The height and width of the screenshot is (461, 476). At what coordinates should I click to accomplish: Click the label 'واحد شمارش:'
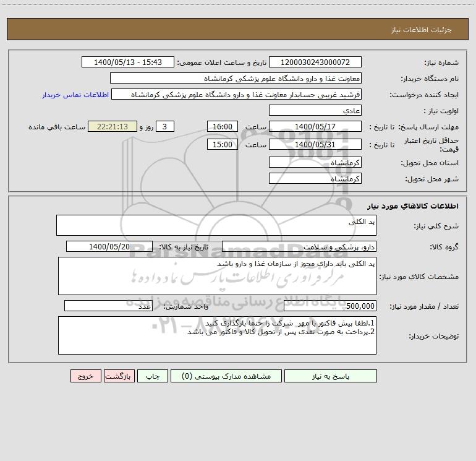click(x=186, y=306)
